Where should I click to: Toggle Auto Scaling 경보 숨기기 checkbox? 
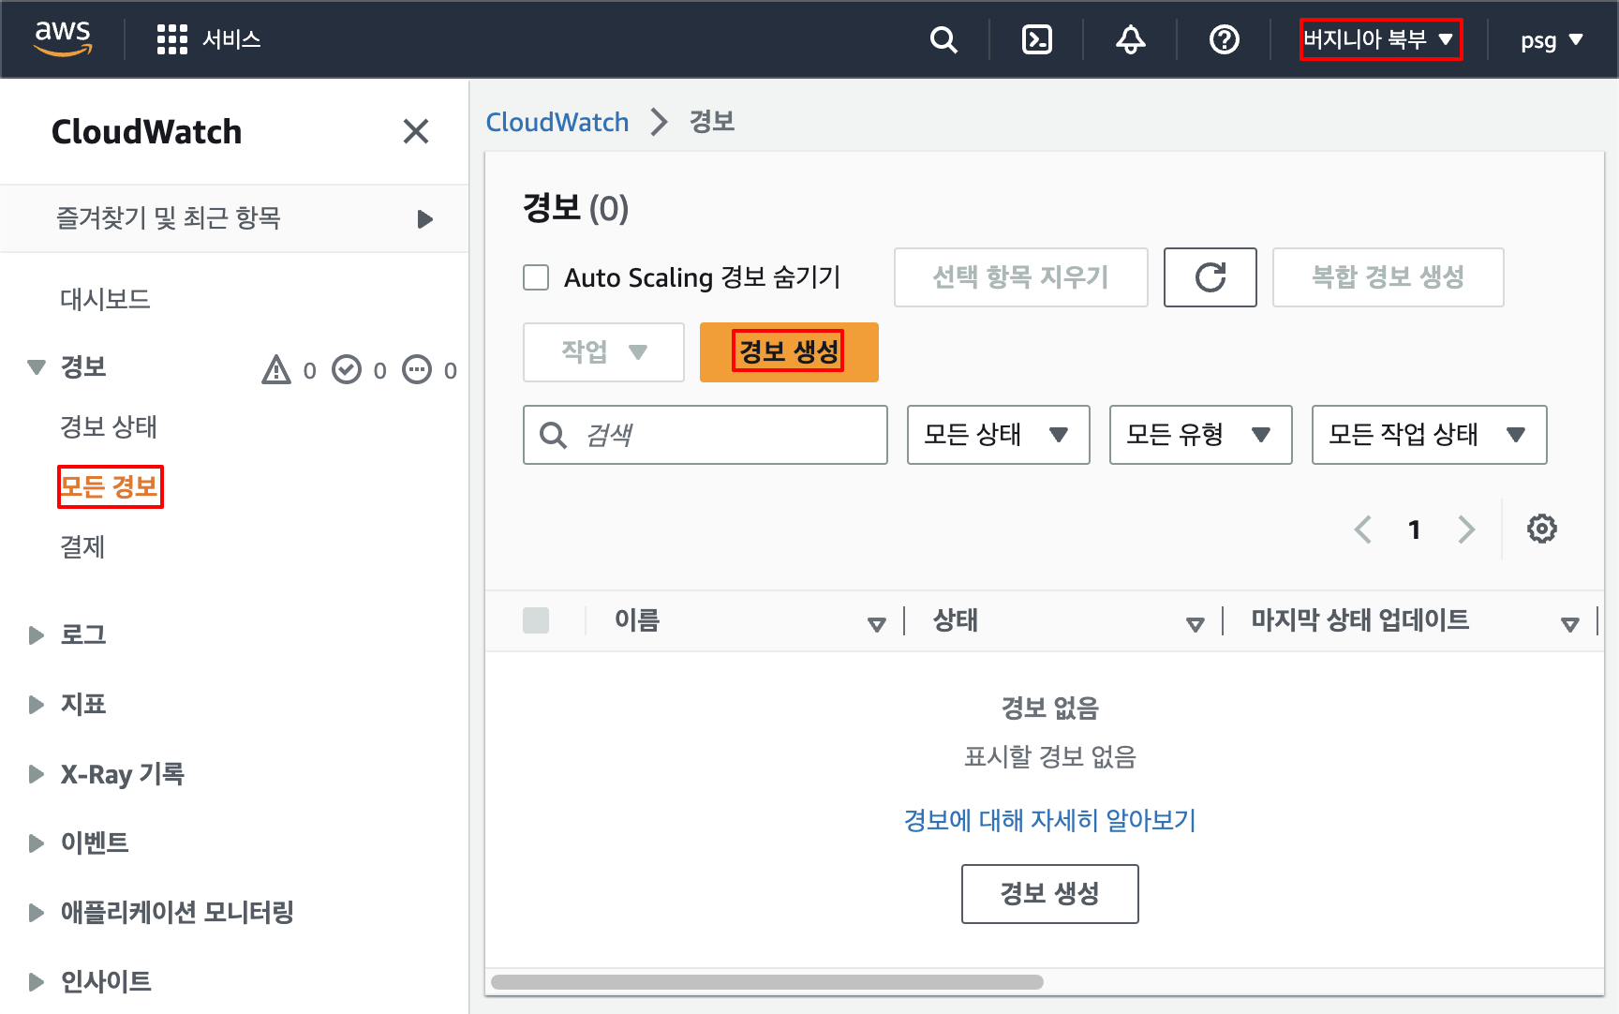point(536,277)
